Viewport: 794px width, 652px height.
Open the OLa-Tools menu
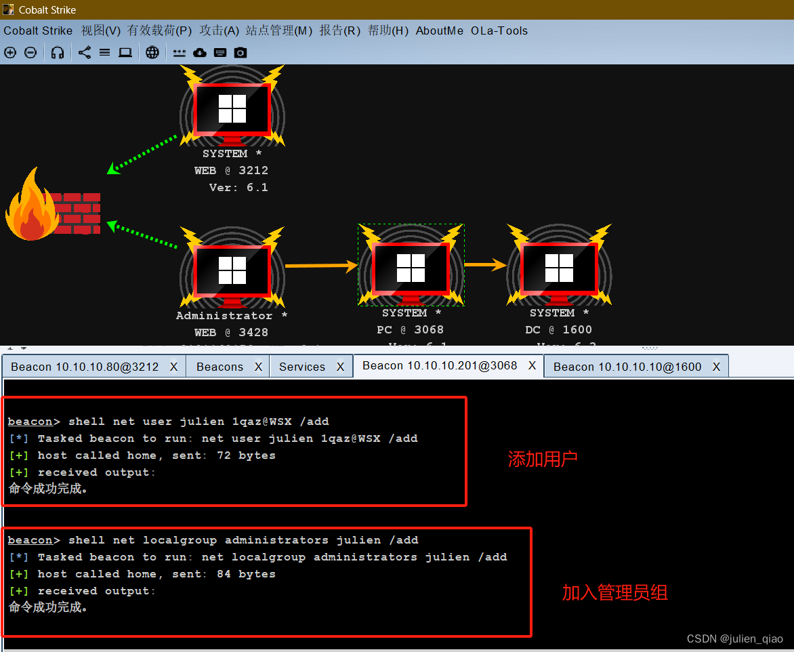pos(499,30)
